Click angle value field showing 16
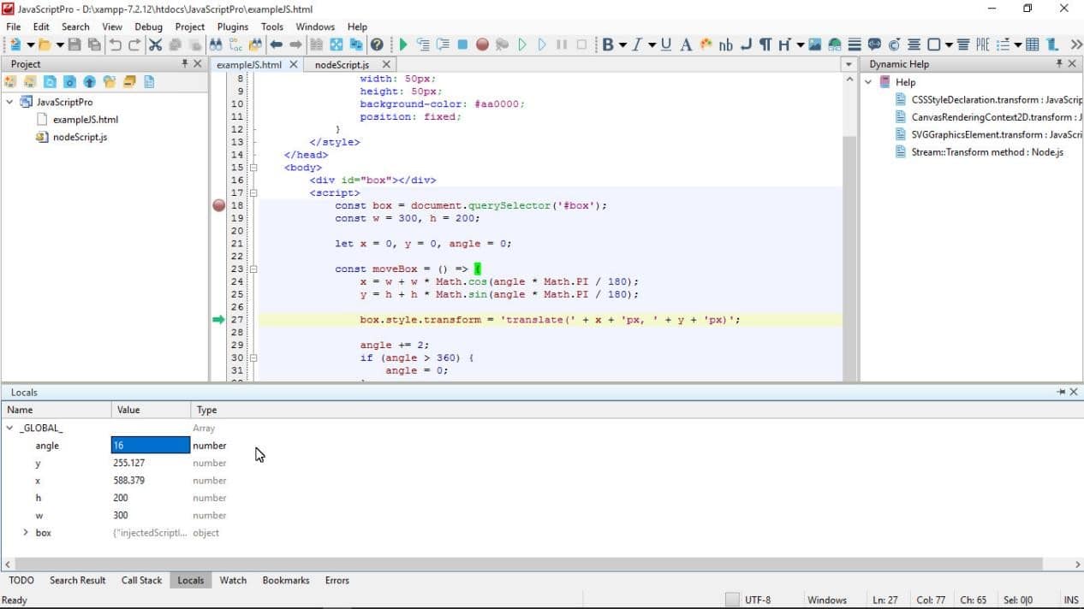The width and height of the screenshot is (1084, 609). coord(150,445)
